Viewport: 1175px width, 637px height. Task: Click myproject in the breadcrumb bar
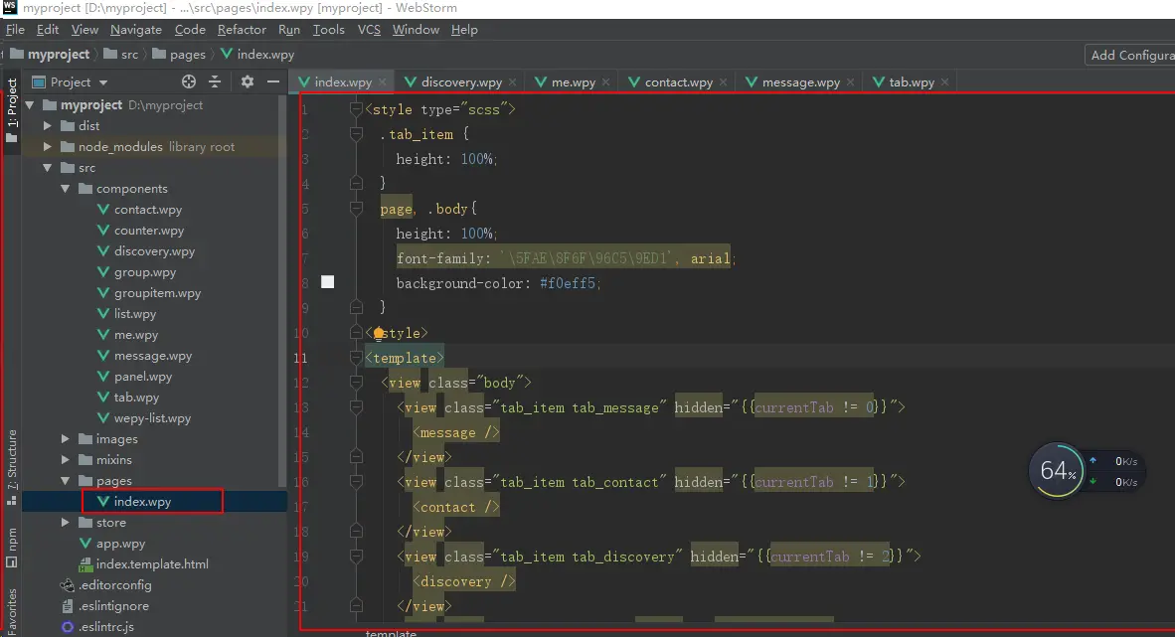pyautogui.click(x=50, y=54)
